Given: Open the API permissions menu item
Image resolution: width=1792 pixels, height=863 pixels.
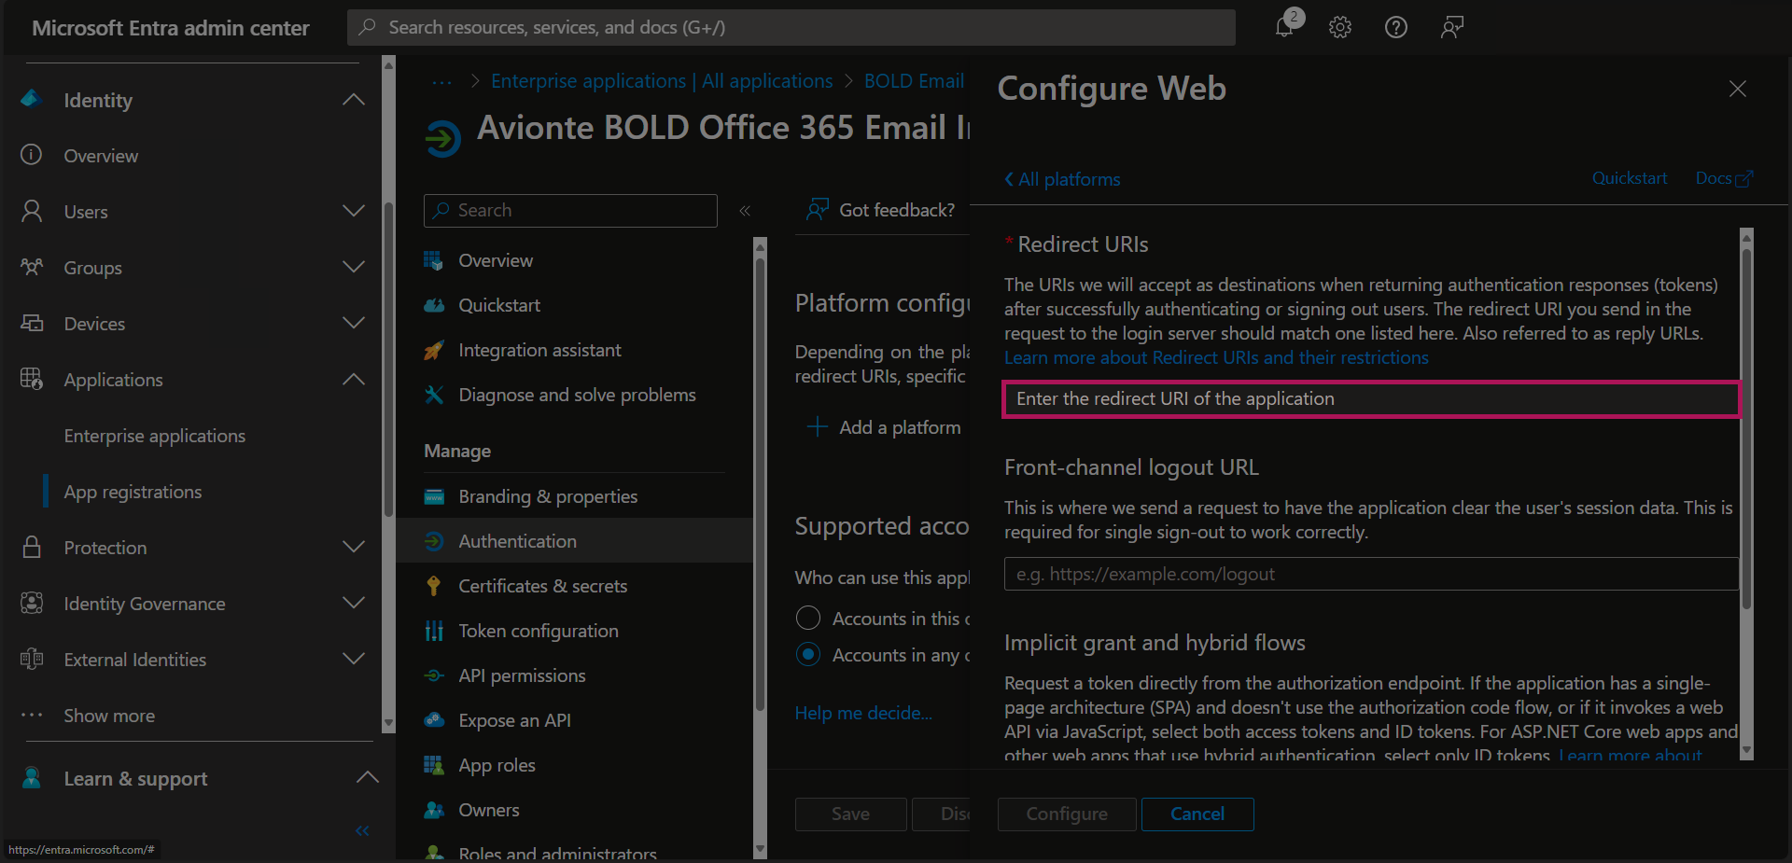Looking at the screenshot, I should point(522,675).
